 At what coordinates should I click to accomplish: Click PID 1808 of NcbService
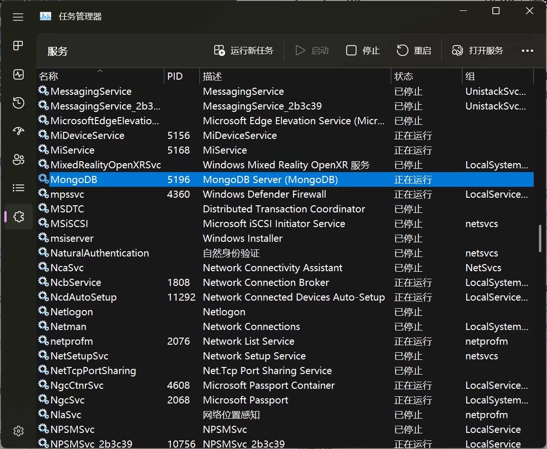178,282
